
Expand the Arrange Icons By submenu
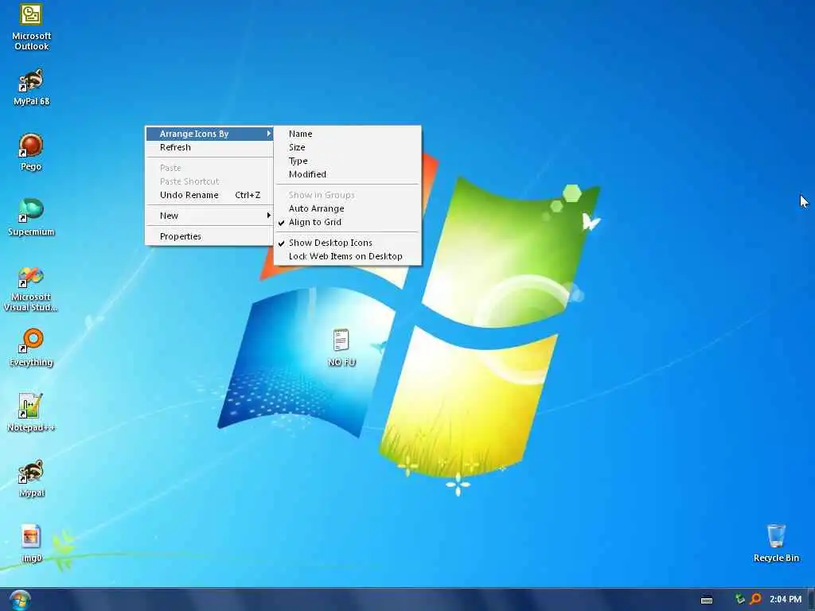click(209, 134)
